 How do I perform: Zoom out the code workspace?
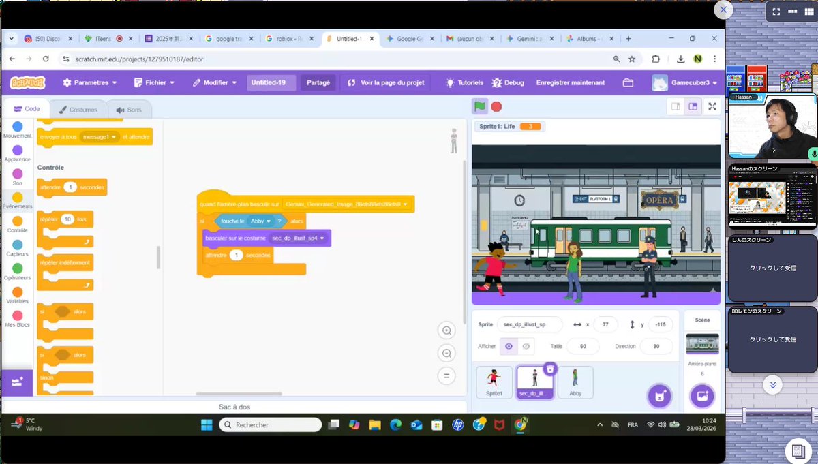446,353
